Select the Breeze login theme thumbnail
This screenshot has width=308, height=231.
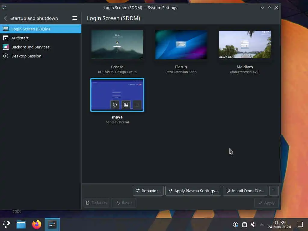(117, 45)
